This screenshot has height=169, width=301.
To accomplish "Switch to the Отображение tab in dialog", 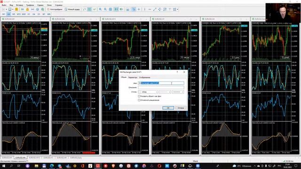I will pyautogui.click(x=144, y=77).
